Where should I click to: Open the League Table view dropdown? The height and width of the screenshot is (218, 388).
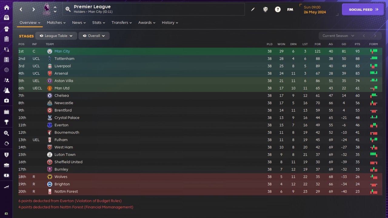click(x=56, y=36)
